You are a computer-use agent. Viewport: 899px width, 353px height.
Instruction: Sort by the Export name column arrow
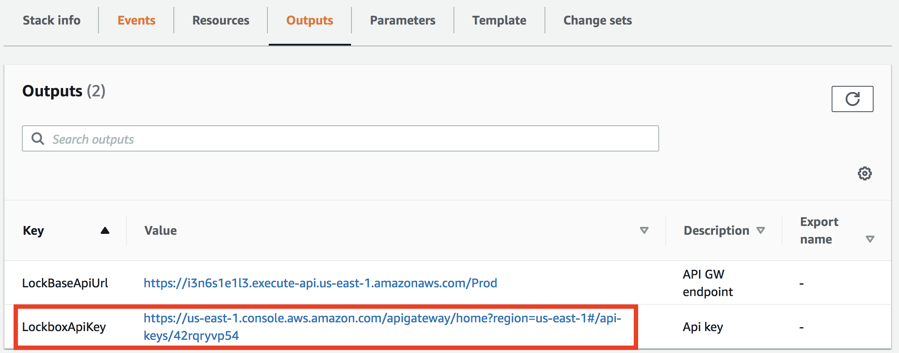(x=870, y=239)
